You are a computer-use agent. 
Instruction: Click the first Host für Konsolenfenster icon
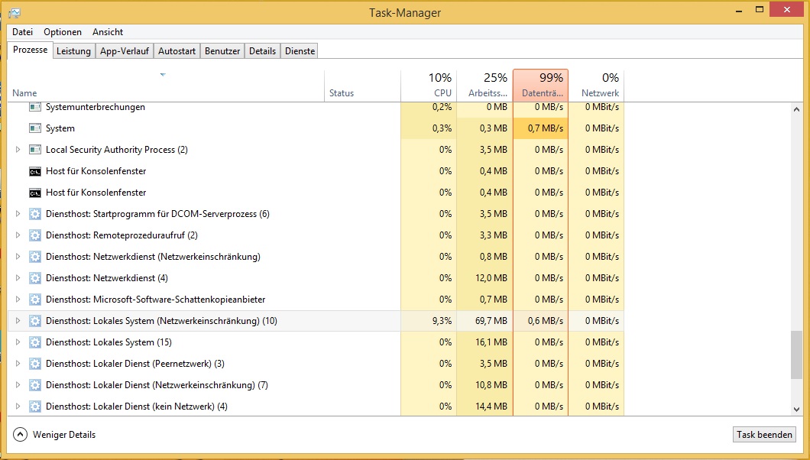tap(34, 171)
